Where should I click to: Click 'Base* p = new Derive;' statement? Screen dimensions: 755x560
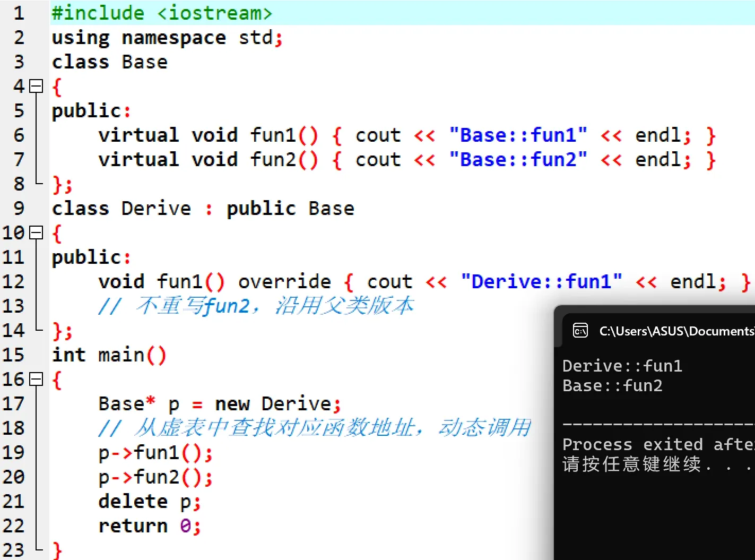220,404
